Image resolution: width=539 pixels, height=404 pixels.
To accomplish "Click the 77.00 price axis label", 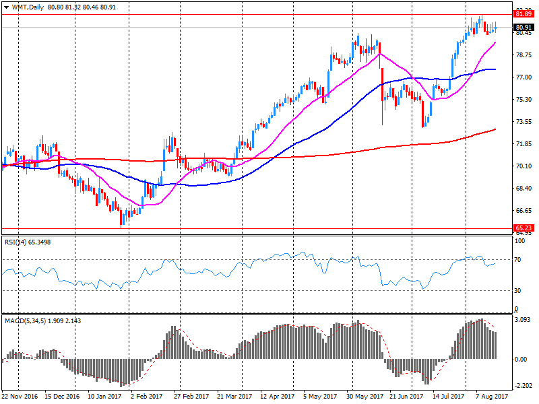I will [x=524, y=77].
